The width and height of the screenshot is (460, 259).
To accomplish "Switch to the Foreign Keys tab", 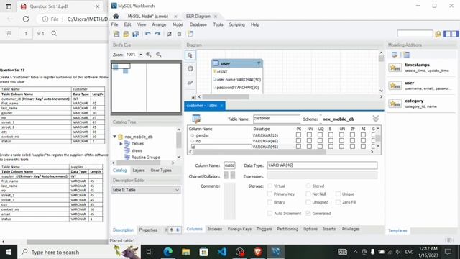I will coord(239,229).
